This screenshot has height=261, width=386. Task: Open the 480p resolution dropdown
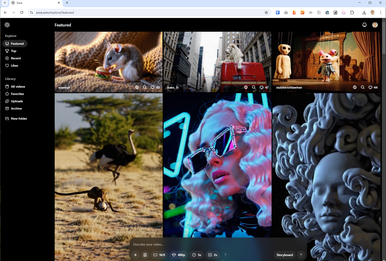178,255
